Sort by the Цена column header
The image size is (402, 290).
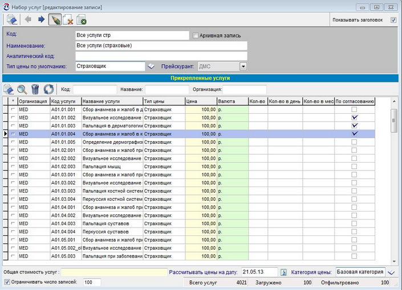click(x=201, y=101)
